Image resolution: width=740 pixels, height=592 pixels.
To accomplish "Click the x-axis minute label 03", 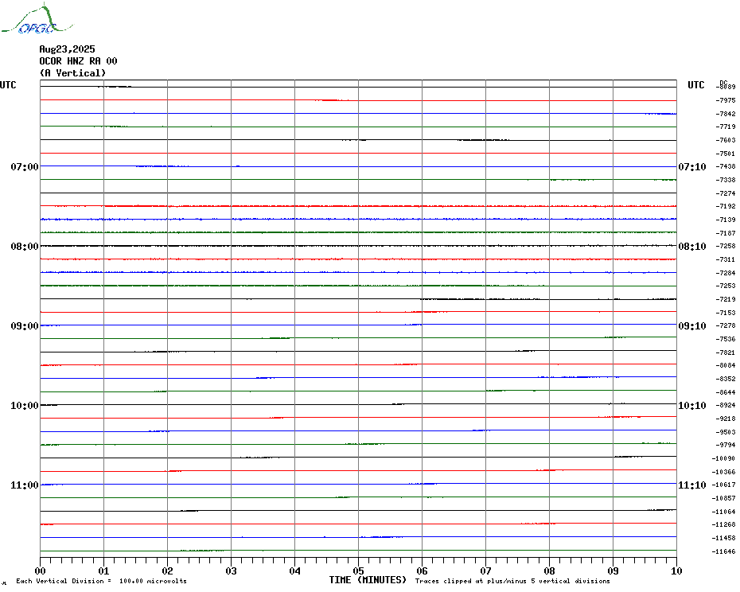I will tap(232, 571).
